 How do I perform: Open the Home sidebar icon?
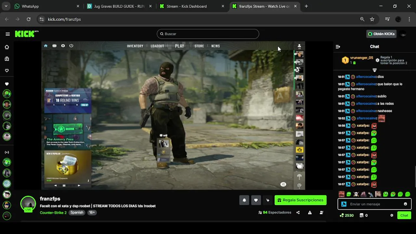(x=7, y=47)
